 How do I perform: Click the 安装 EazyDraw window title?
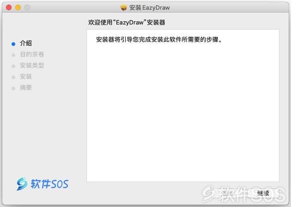(150, 7)
